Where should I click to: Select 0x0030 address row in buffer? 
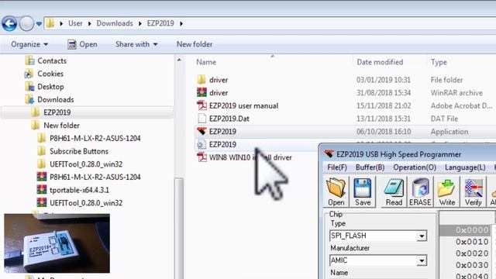(x=472, y=265)
